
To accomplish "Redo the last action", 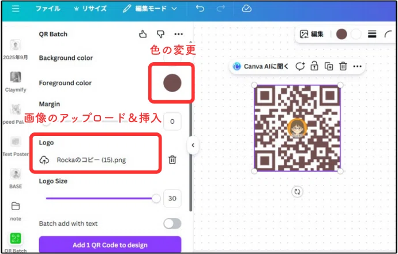I will pos(220,9).
